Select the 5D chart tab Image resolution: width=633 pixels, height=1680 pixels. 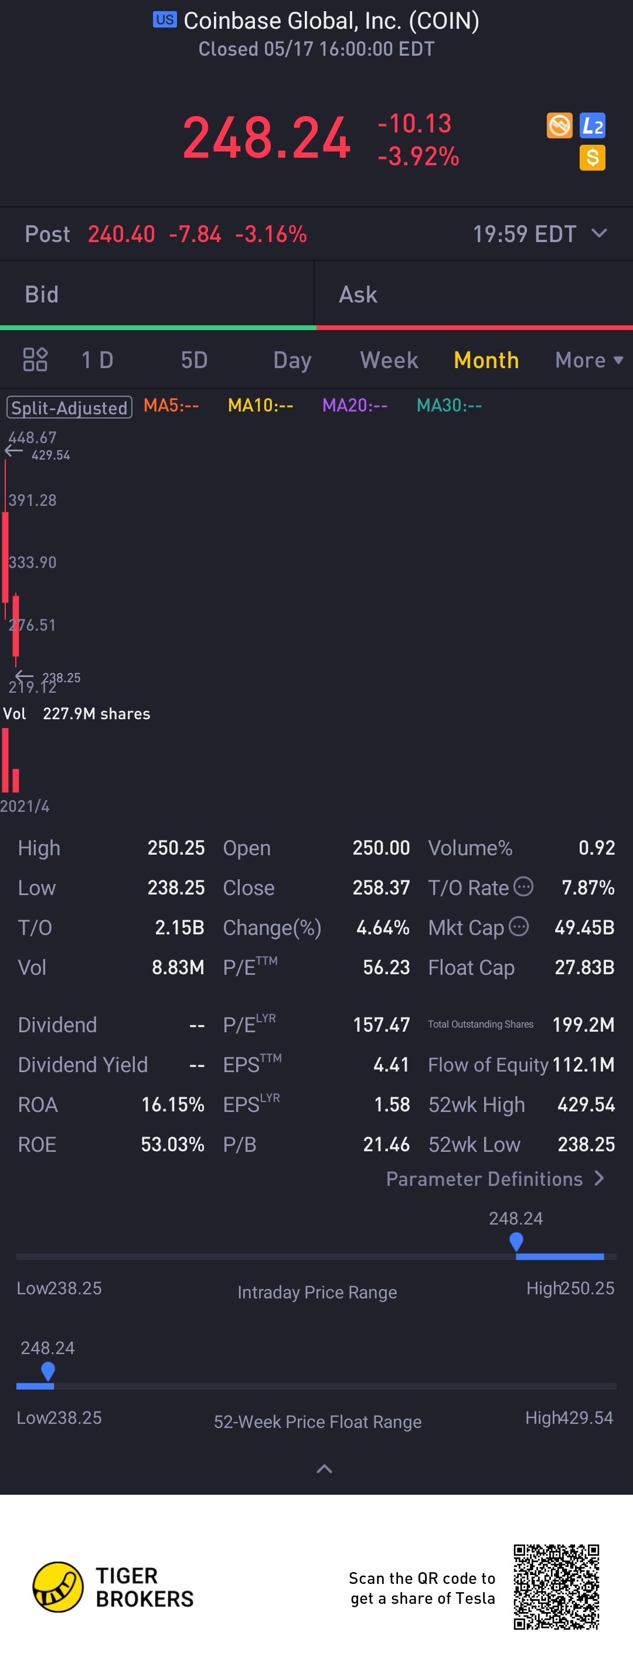[194, 360]
